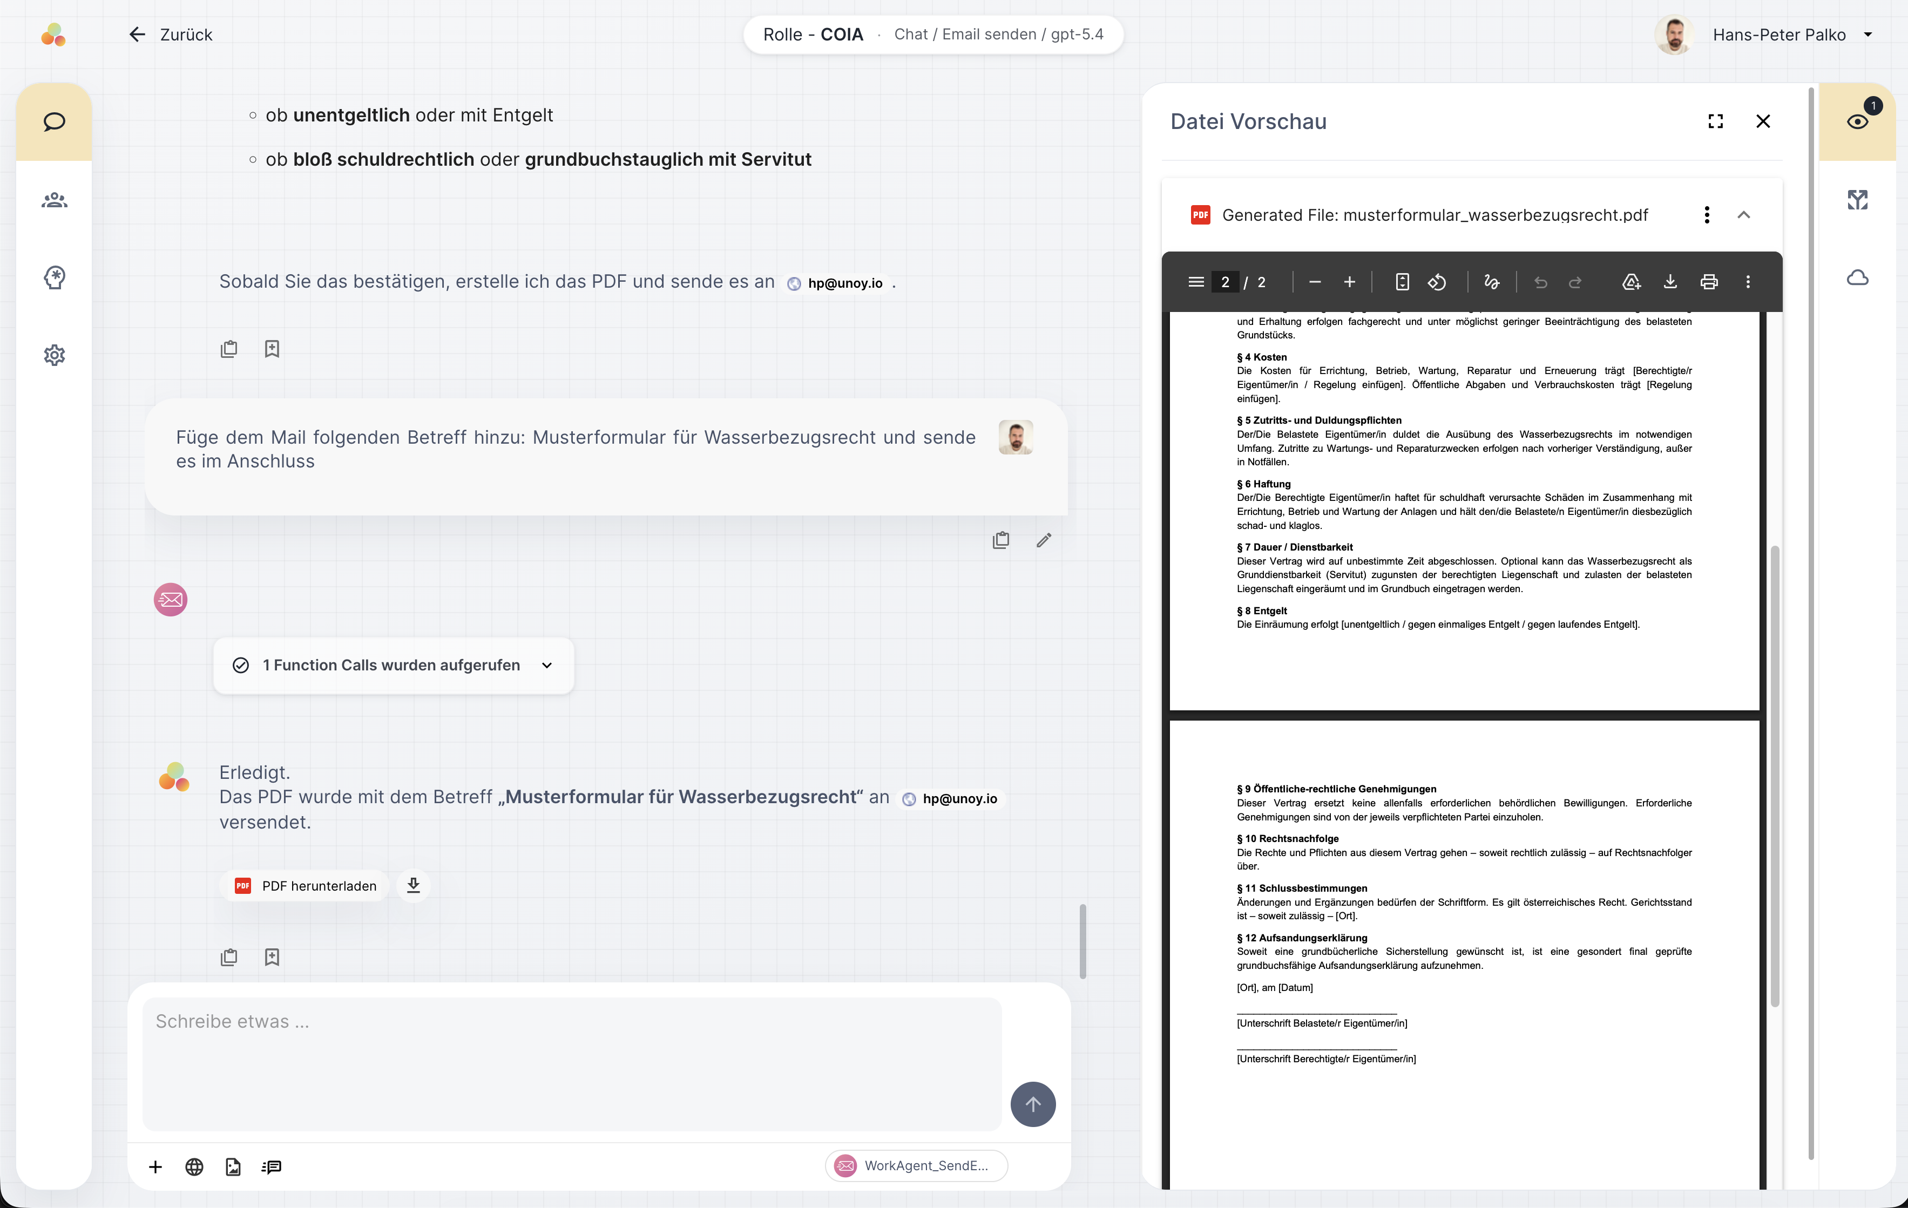
Task: Click the PDF file type icon in the preview header
Action: pyautogui.click(x=1200, y=215)
